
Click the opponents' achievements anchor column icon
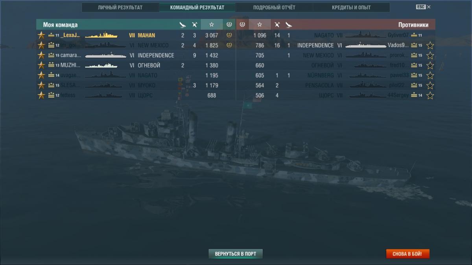coord(242,25)
